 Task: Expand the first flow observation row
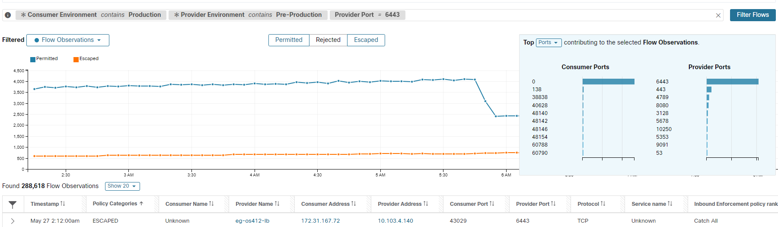click(13, 221)
